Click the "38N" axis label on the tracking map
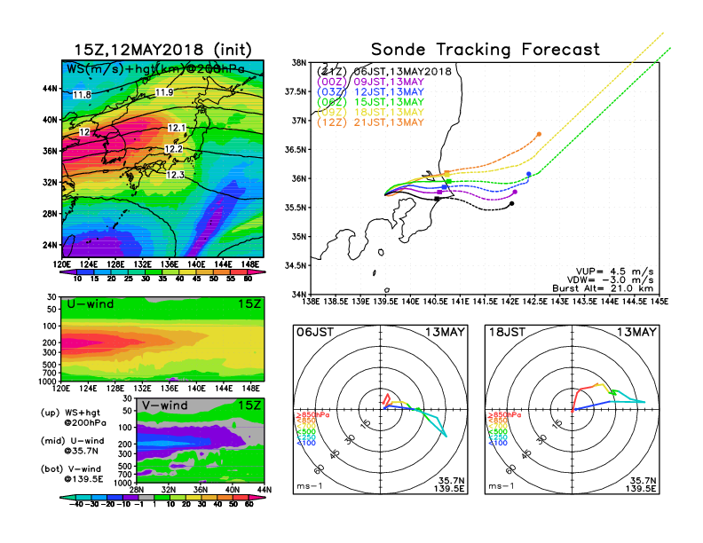 click(x=299, y=63)
